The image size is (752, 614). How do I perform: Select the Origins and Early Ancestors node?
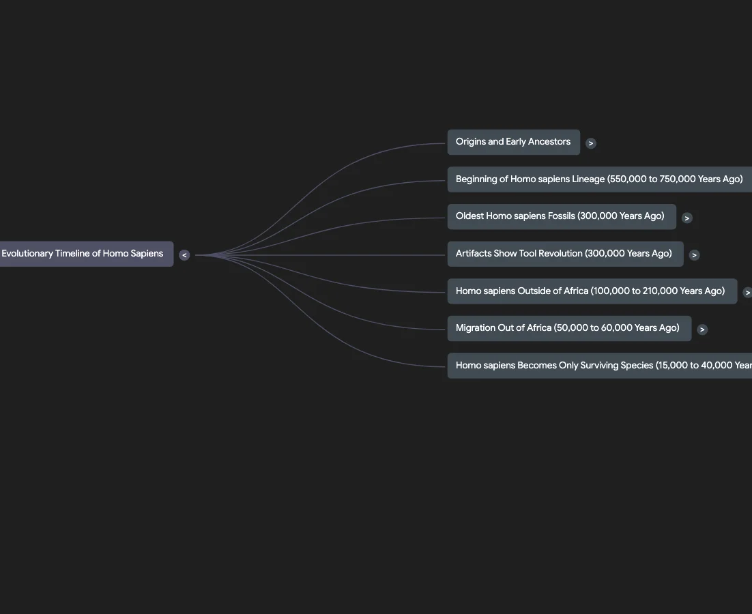tap(513, 141)
